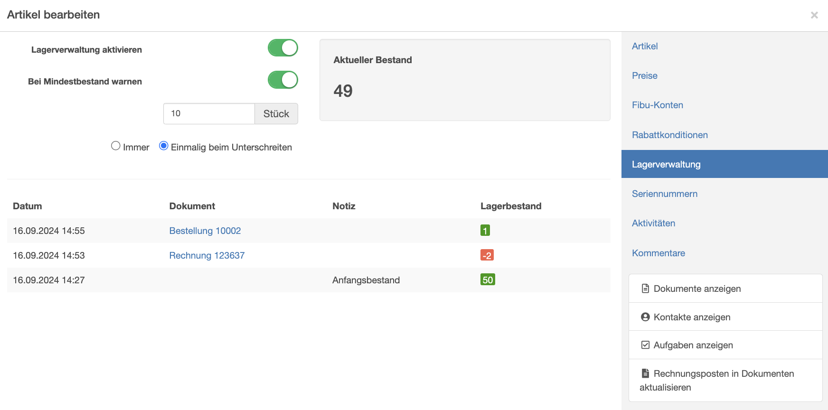The image size is (828, 410).
Task: Switch to the Preise tab
Action: 645,75
